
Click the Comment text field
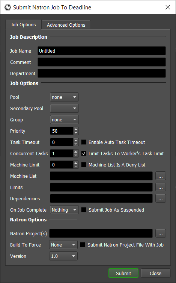click(x=102, y=62)
